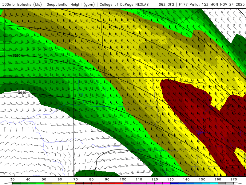Click the gray legend swatch at 160
This screenshot has width=246, height=185.
tap(222, 183)
